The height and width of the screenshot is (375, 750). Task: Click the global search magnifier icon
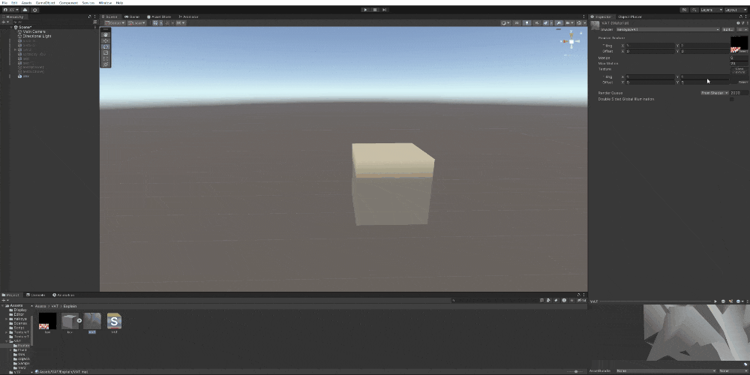click(694, 10)
